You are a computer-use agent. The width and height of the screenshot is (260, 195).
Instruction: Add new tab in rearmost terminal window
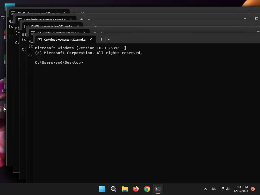75,13
